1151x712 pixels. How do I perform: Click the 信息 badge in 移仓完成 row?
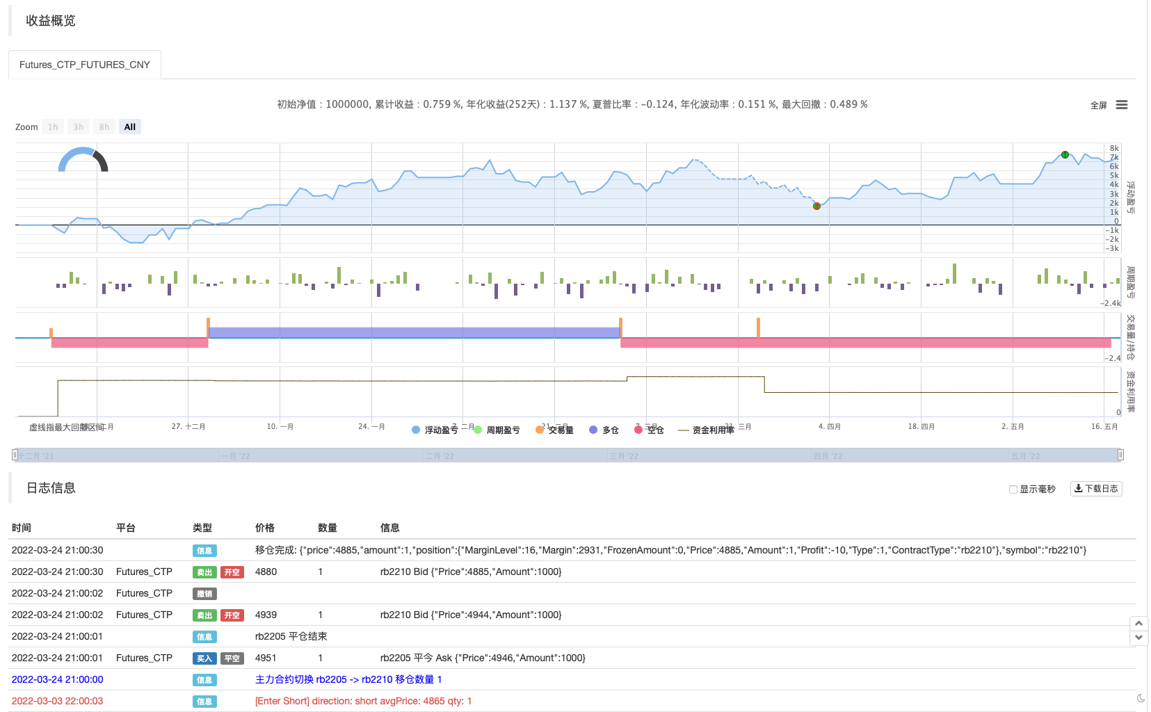point(204,551)
